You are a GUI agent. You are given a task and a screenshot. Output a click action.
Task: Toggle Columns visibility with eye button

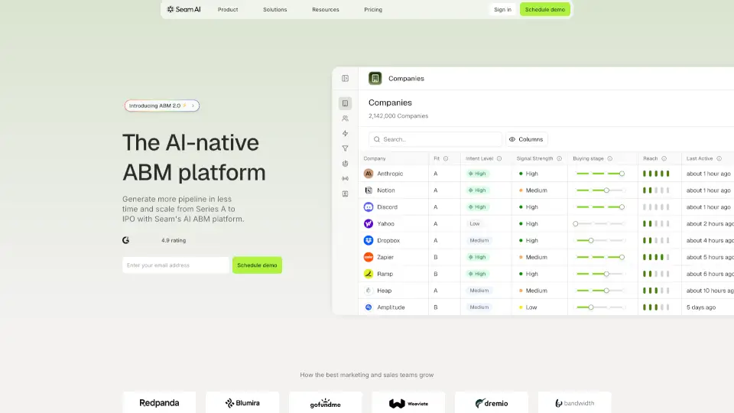coord(526,139)
